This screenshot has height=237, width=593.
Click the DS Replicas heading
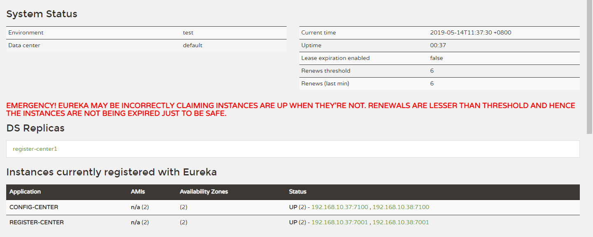pyautogui.click(x=35, y=128)
